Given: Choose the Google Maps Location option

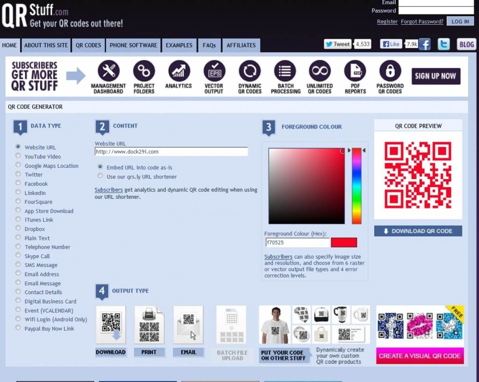Looking at the screenshot, I should tap(18, 165).
